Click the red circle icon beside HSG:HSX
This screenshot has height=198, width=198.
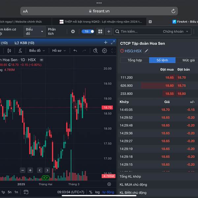122,51
